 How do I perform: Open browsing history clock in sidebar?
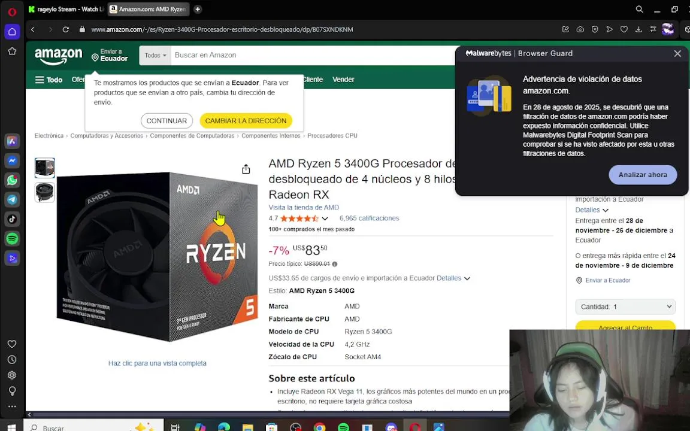(x=12, y=360)
